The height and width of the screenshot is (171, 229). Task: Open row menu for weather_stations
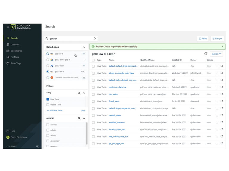tap(217, 123)
